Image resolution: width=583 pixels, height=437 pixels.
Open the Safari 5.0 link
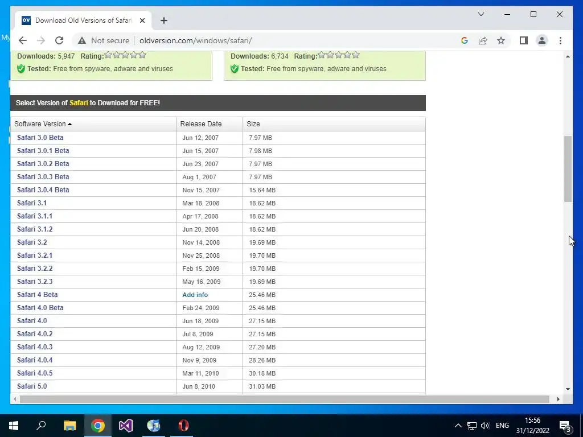[32, 386]
